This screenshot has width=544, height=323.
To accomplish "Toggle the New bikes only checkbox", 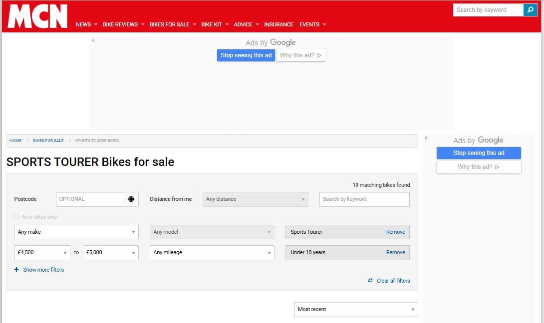I will 17,217.
